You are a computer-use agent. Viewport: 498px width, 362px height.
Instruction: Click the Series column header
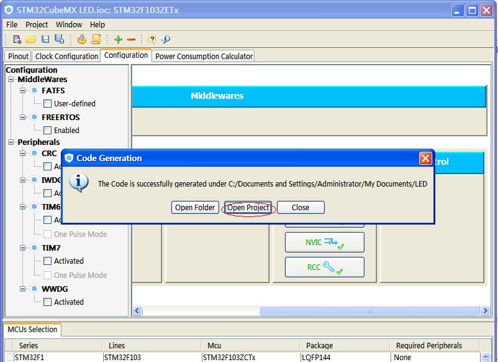pyautogui.click(x=58, y=345)
